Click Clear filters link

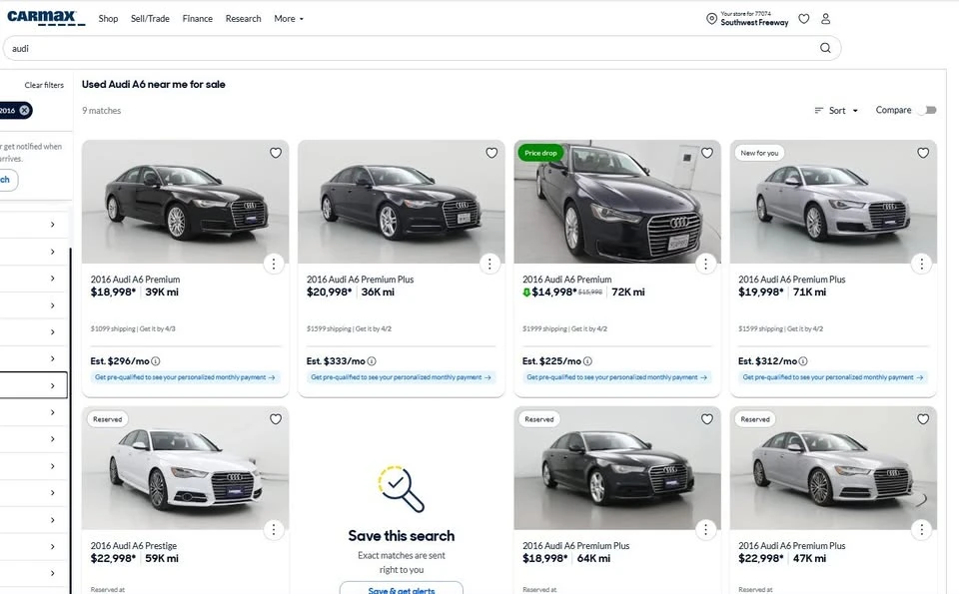click(44, 85)
